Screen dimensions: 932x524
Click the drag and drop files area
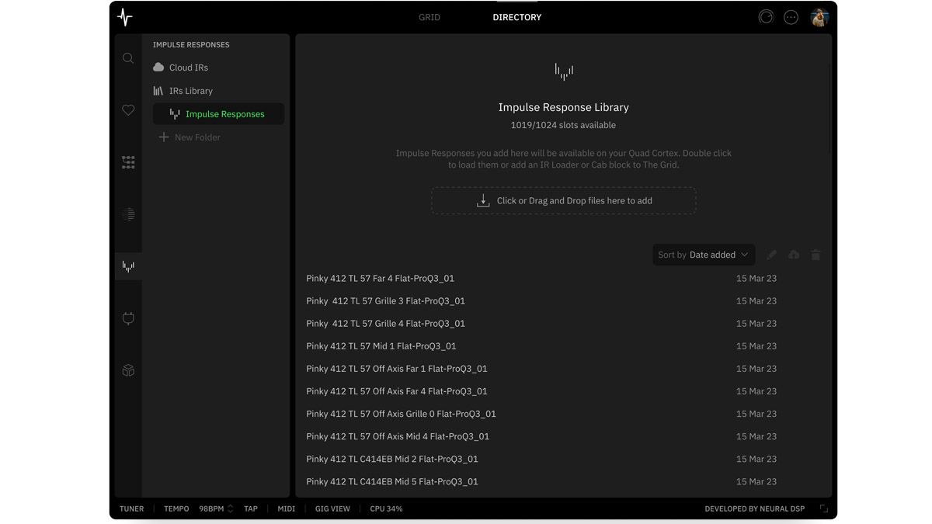click(x=564, y=200)
